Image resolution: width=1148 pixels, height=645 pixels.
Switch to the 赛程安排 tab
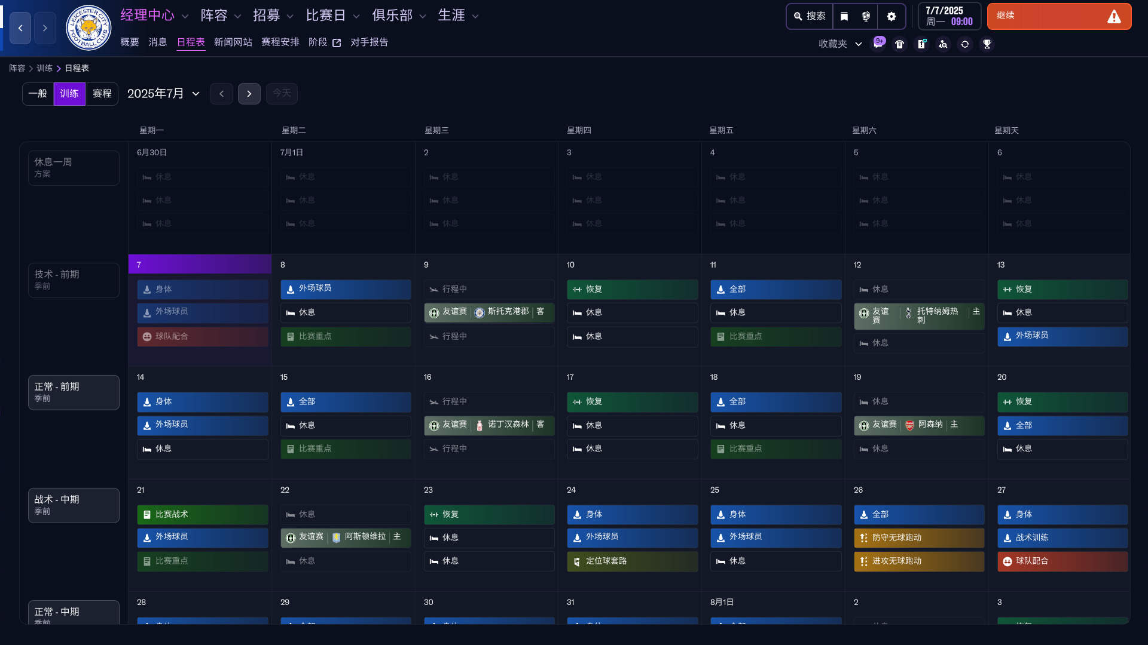coord(280,42)
